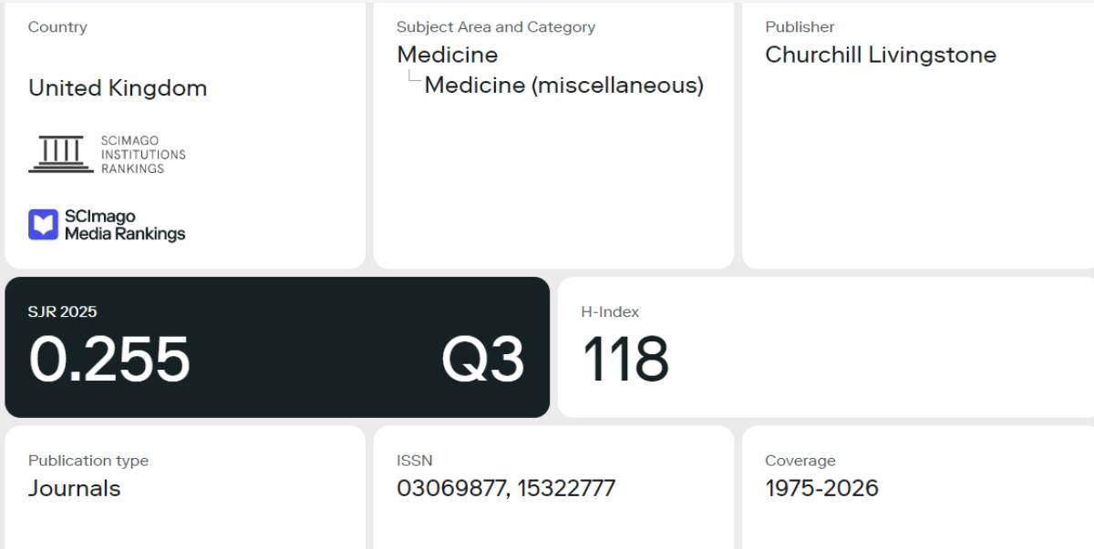
Task: Click the SCImago Institutions Rankings column icon
Action: 61,154
